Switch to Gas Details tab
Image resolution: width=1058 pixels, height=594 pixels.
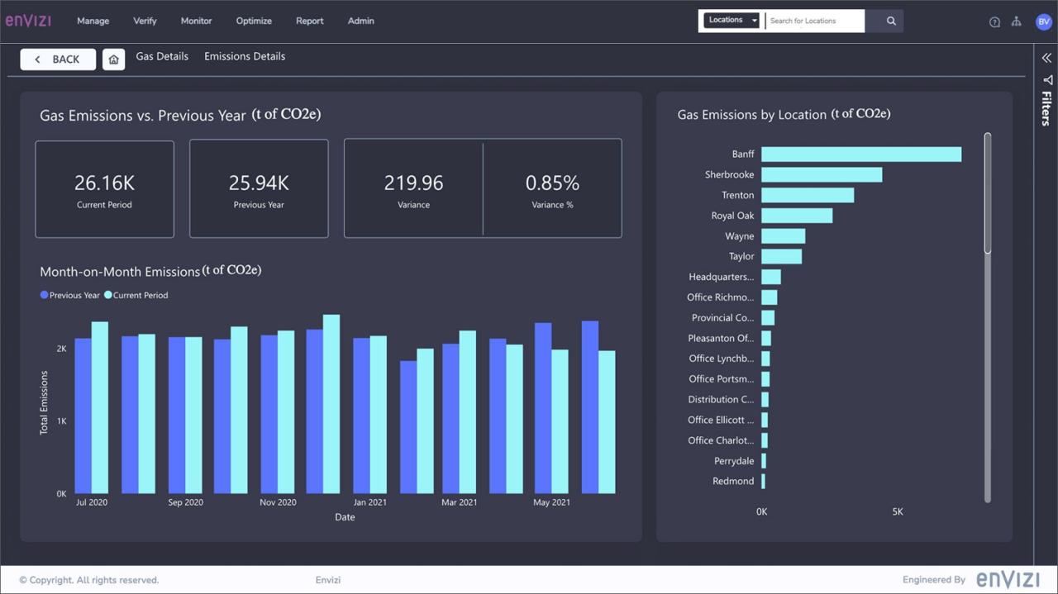click(162, 56)
